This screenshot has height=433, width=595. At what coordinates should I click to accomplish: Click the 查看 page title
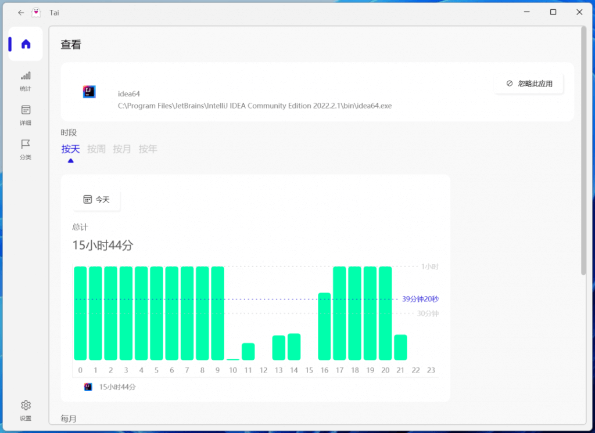(71, 45)
